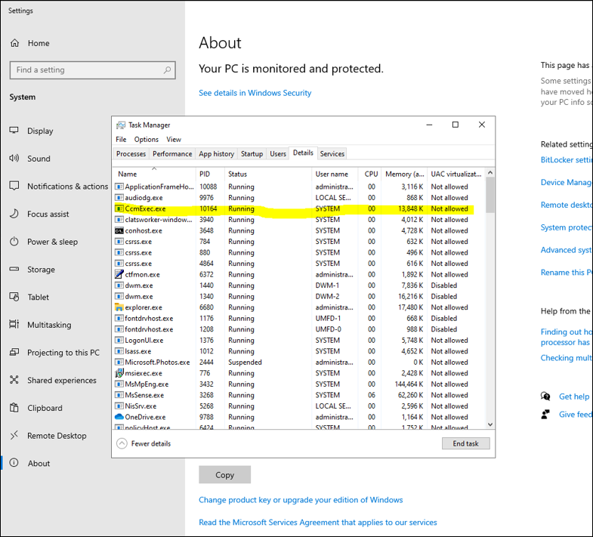This screenshot has height=537, width=593.
Task: Click the Find a setting search box
Action: point(92,69)
